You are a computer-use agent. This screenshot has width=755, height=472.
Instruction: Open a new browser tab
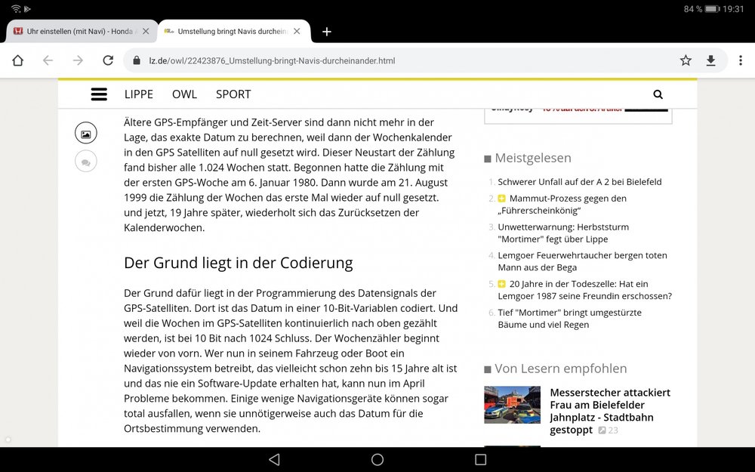tap(326, 32)
